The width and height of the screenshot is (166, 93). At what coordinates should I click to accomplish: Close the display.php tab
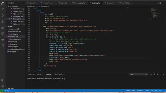click(101, 3)
